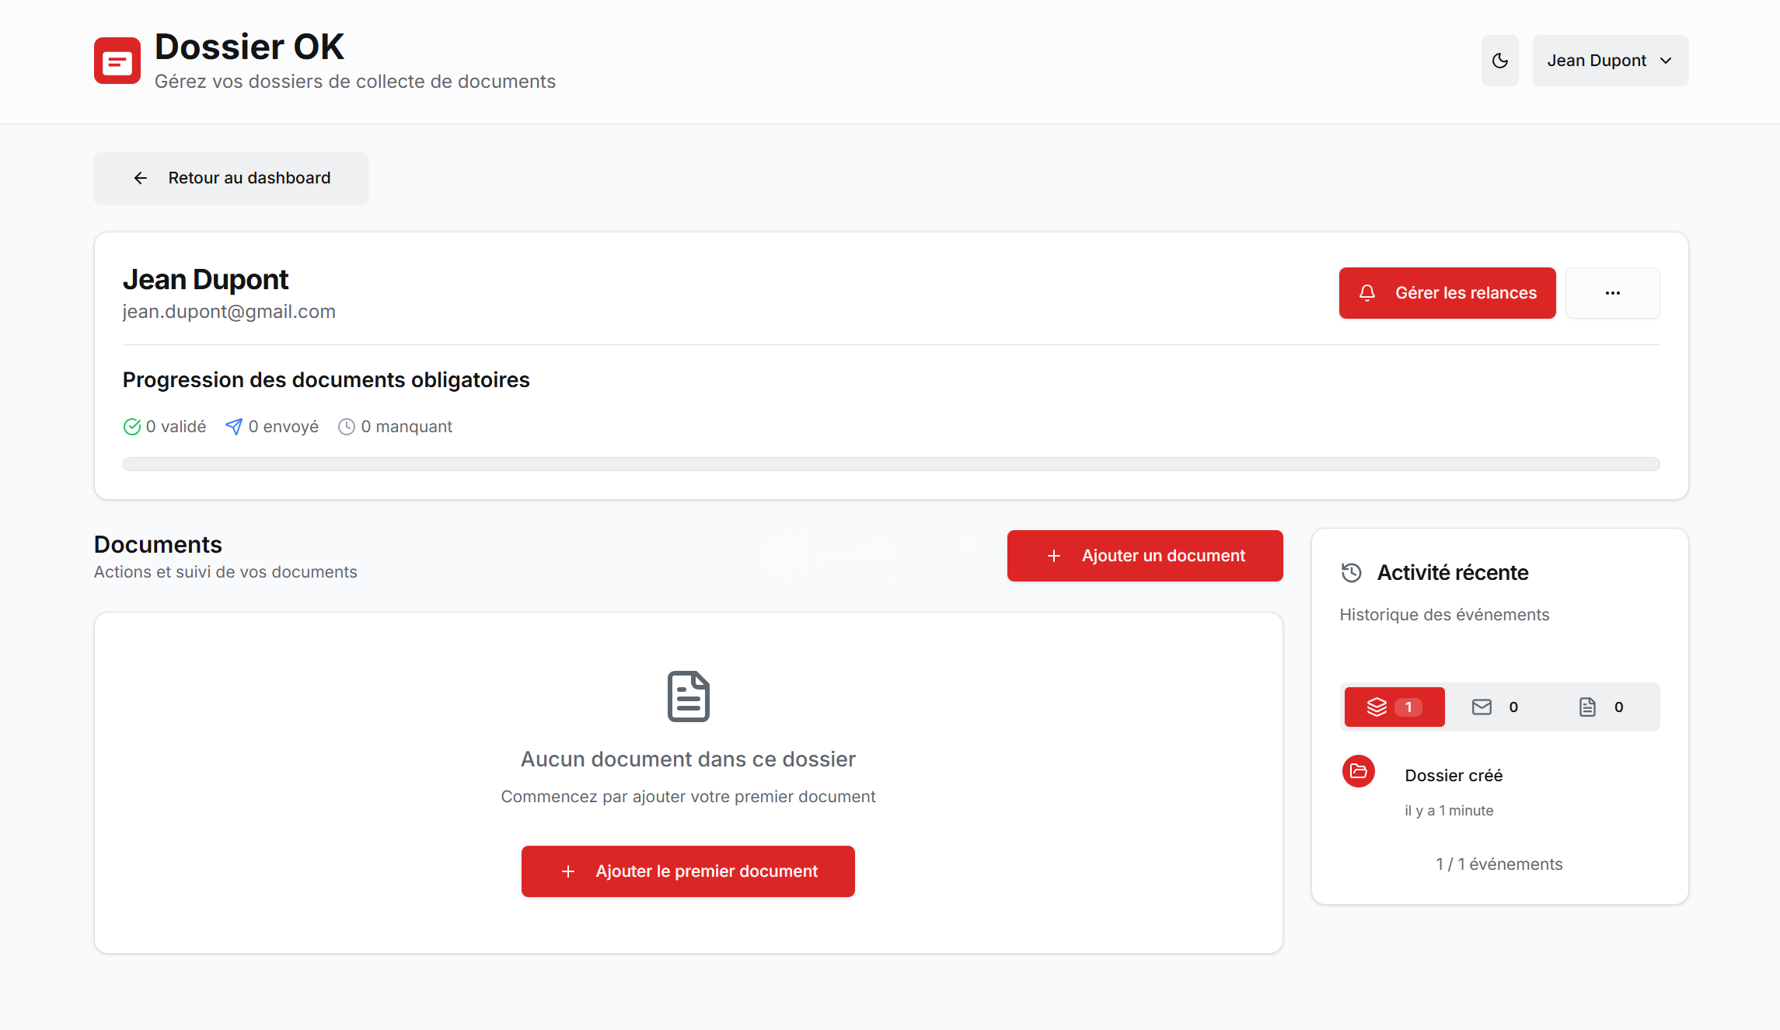This screenshot has height=1030, width=1780.
Task: Click the bell icon in Gérer les relances
Action: click(1367, 293)
